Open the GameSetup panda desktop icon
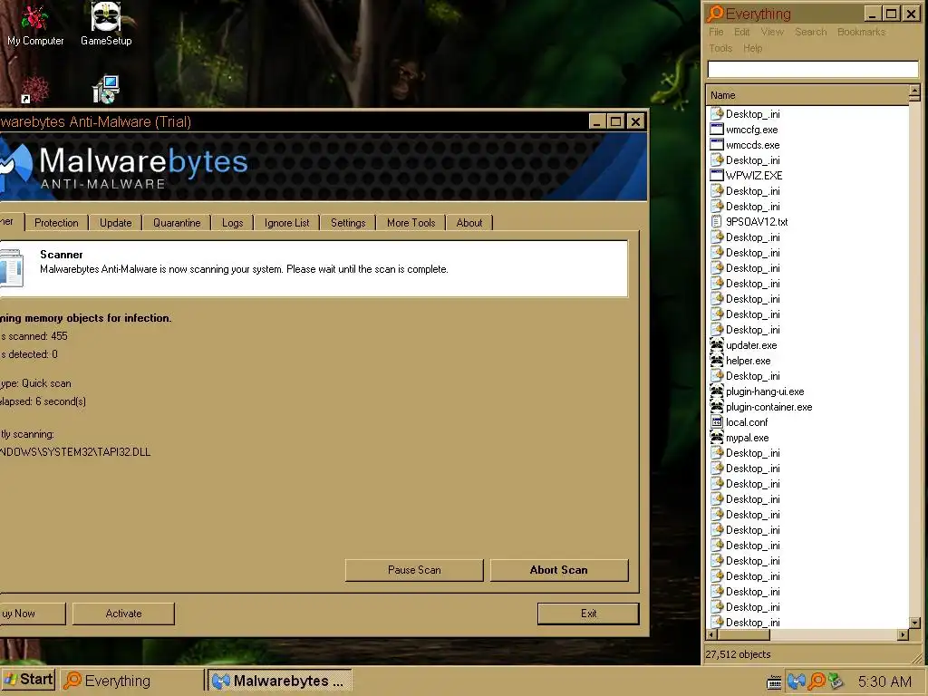The image size is (928, 696). point(106,24)
